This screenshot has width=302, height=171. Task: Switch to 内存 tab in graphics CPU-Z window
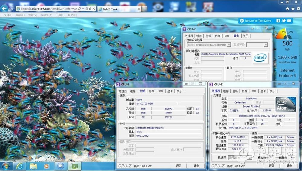point(218,36)
